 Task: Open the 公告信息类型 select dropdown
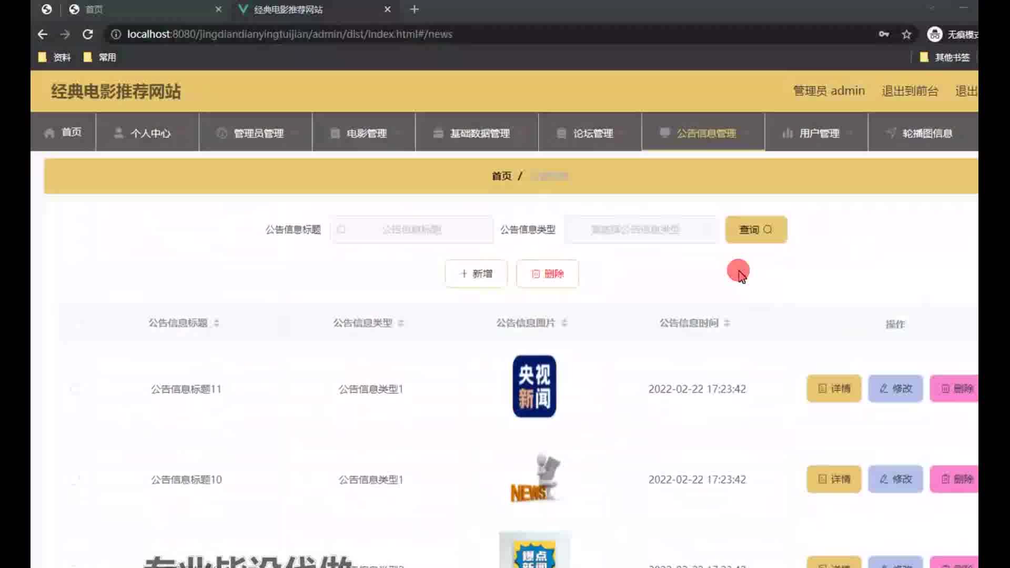pyautogui.click(x=641, y=229)
